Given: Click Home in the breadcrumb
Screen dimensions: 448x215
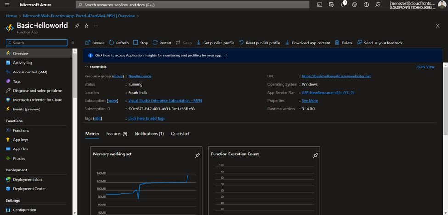Looking at the screenshot, I should pos(11,16).
